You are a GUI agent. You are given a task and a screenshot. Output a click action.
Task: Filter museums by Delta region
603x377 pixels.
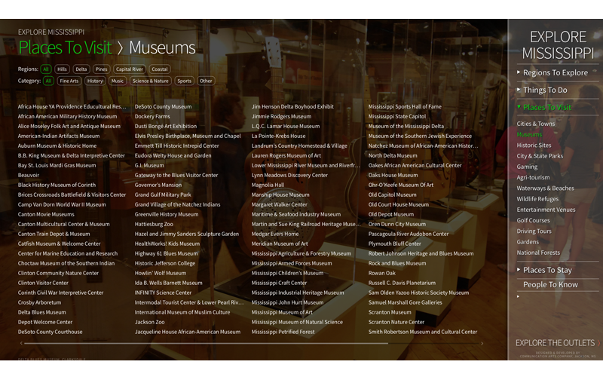pyautogui.click(x=81, y=69)
